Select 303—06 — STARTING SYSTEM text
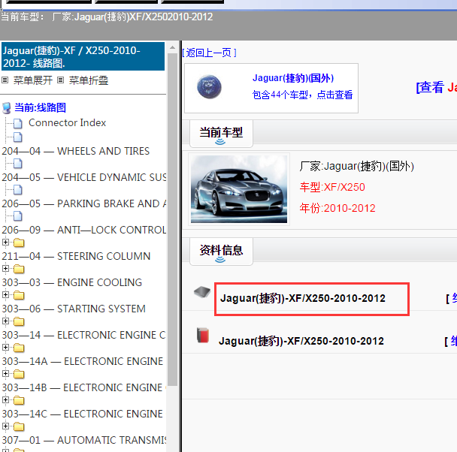 (74, 309)
